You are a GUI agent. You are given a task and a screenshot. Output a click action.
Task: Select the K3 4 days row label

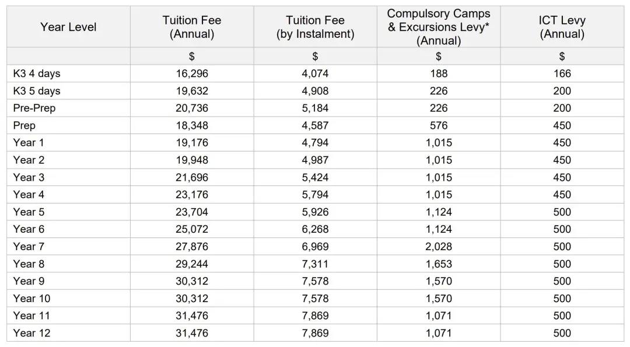tap(37, 73)
